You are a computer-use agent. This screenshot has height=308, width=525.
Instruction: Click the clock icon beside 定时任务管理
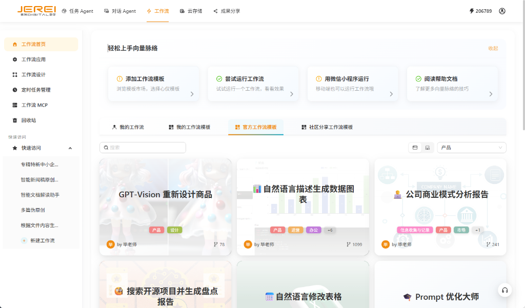tap(15, 90)
